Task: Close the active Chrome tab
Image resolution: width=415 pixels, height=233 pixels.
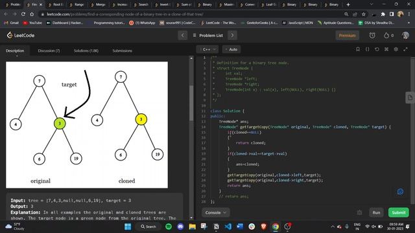Action: [x=41, y=5]
